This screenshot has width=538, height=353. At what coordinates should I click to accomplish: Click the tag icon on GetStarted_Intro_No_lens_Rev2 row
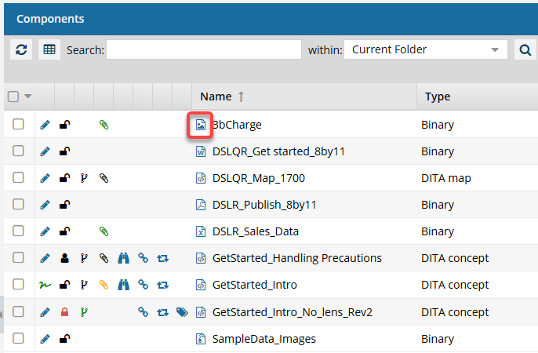[182, 311]
